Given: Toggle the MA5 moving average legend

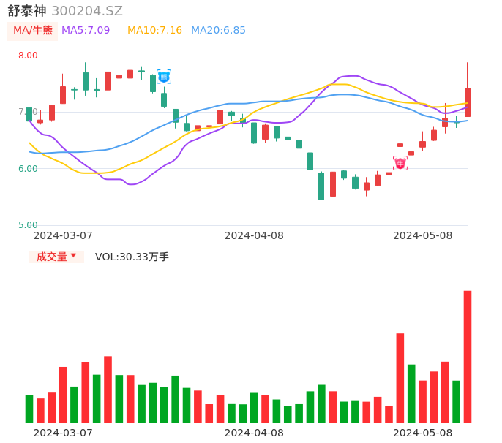Looking at the screenshot, I should coord(86,31).
